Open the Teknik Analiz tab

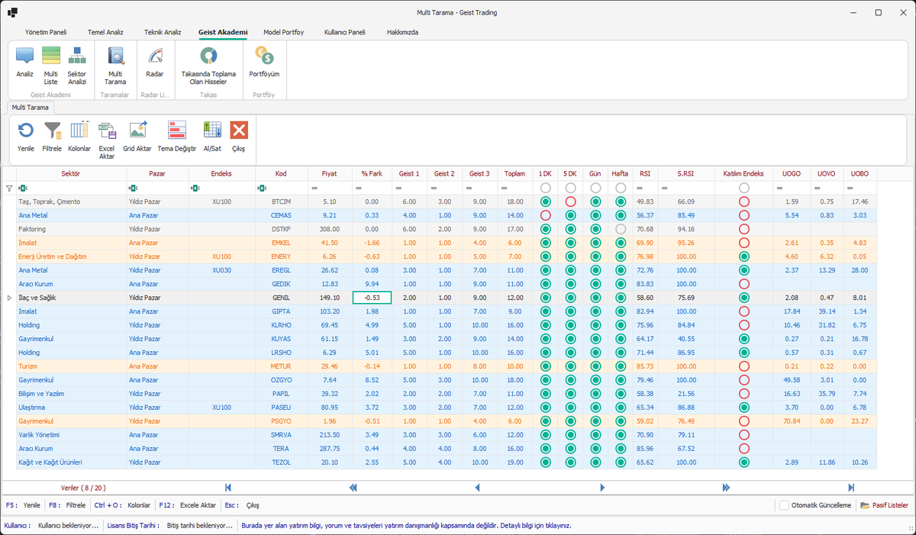click(163, 33)
